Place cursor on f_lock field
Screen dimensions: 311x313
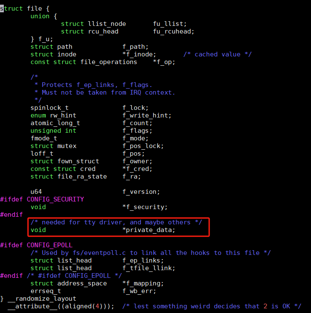pyautogui.click(x=135, y=108)
